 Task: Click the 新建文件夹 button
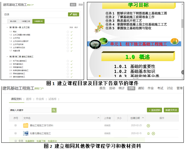pyautogui.click(x=171, y=110)
